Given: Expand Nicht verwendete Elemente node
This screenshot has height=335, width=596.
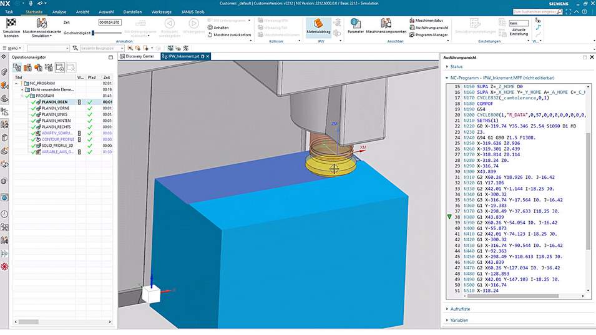Looking at the screenshot, I should click(x=22, y=90).
